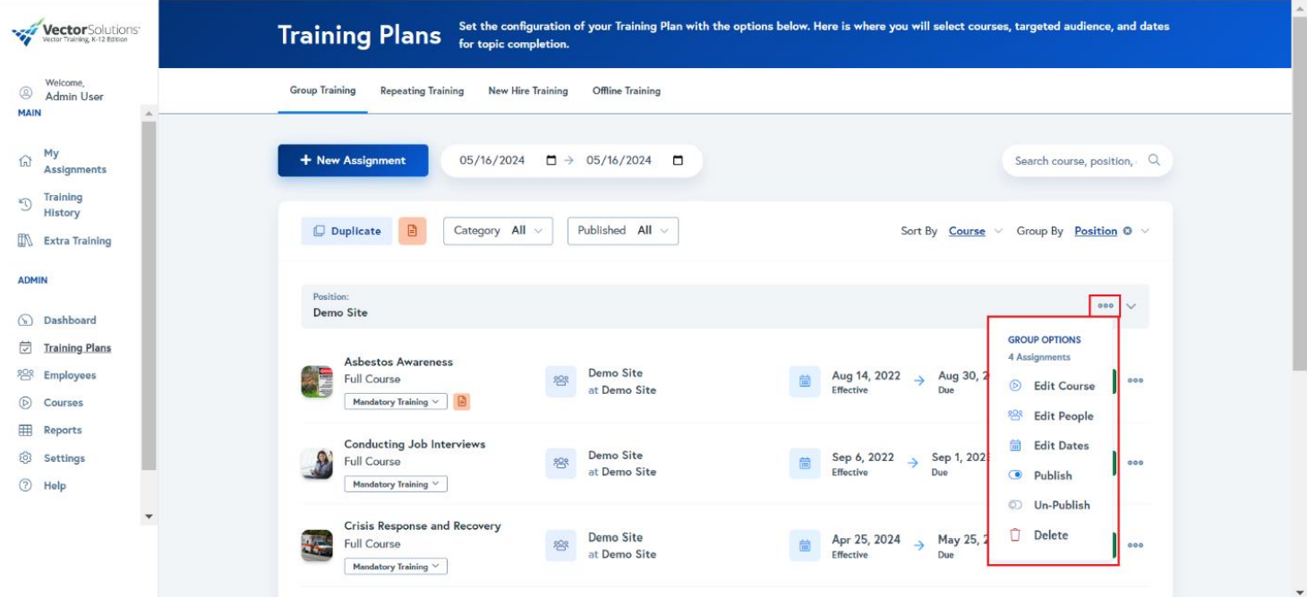Change the Mandatory Training category for Conducting Job Interviews
The height and width of the screenshot is (598, 1307).
pos(394,483)
